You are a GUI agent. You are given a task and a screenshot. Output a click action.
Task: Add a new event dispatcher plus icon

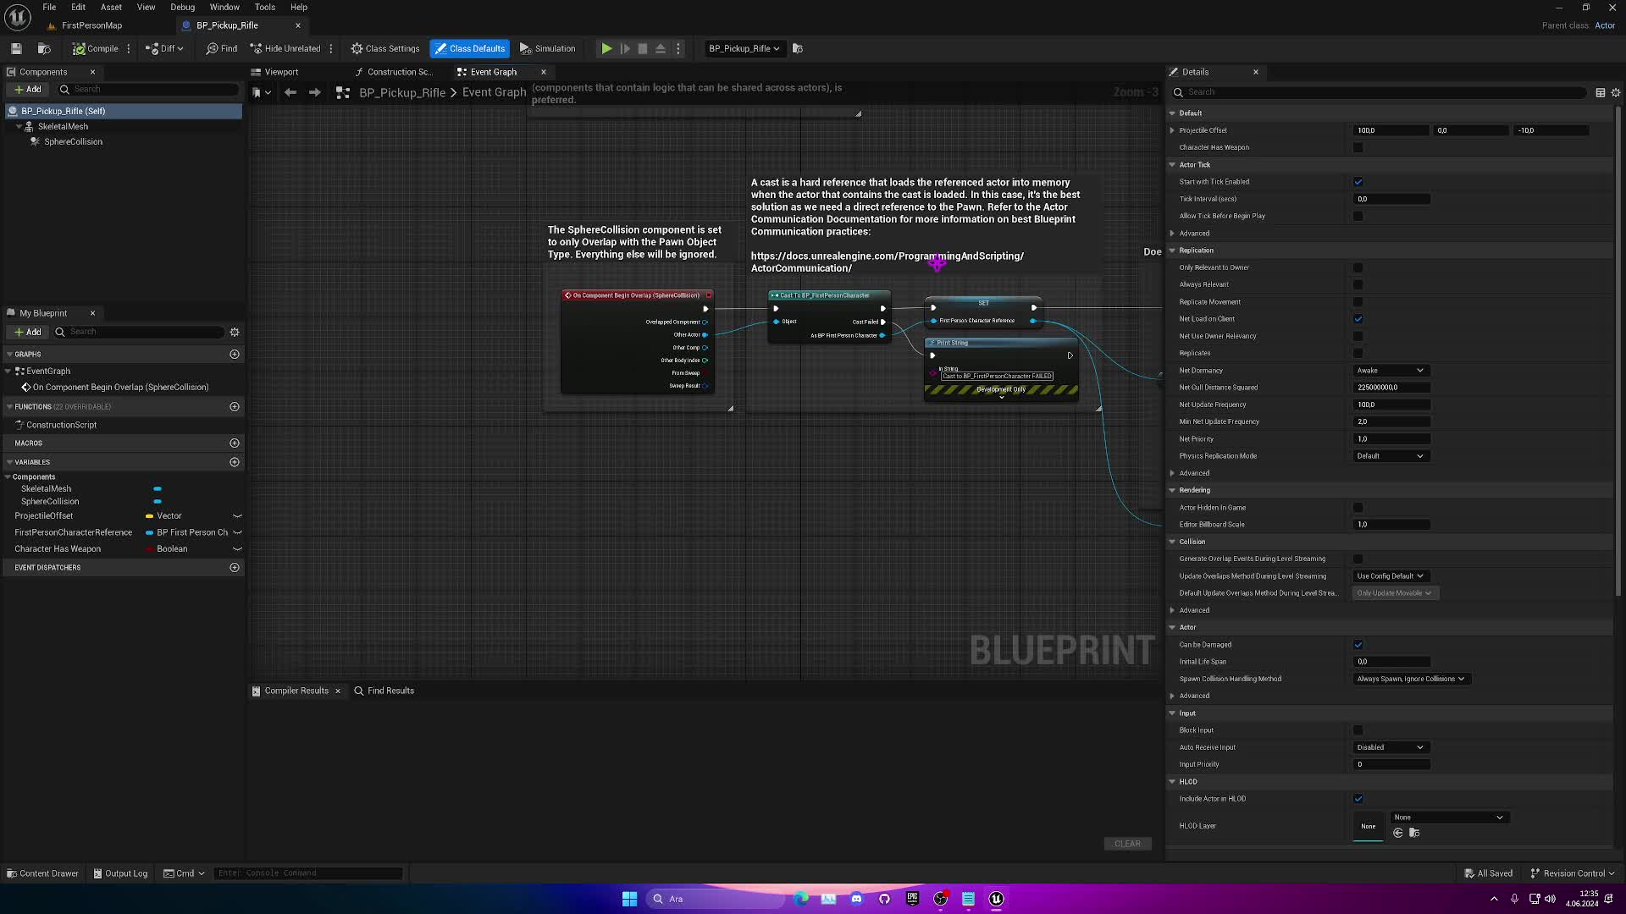235,568
